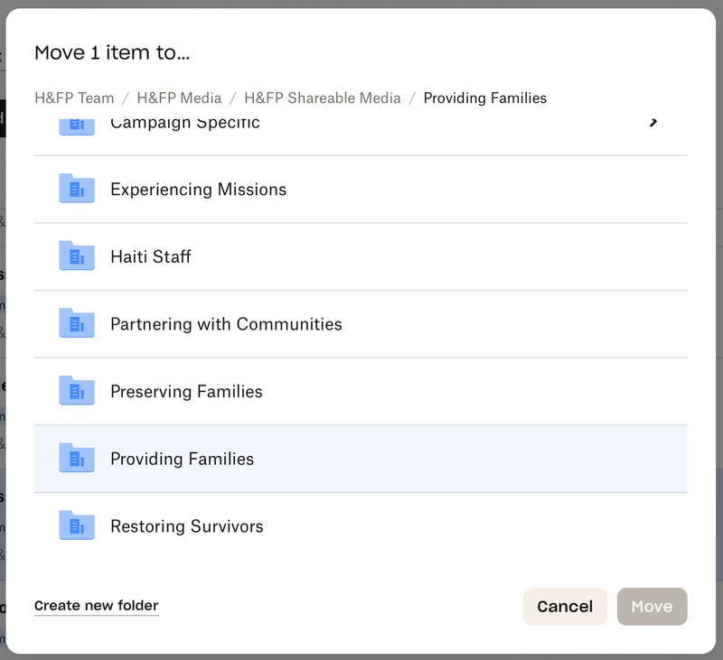Go to H&FP Media breadcrumb
Image resolution: width=723 pixels, height=660 pixels.
(179, 98)
